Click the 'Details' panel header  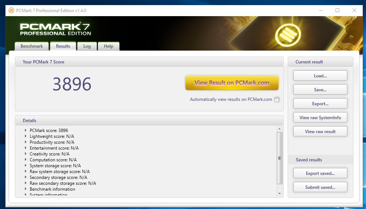tap(29, 121)
